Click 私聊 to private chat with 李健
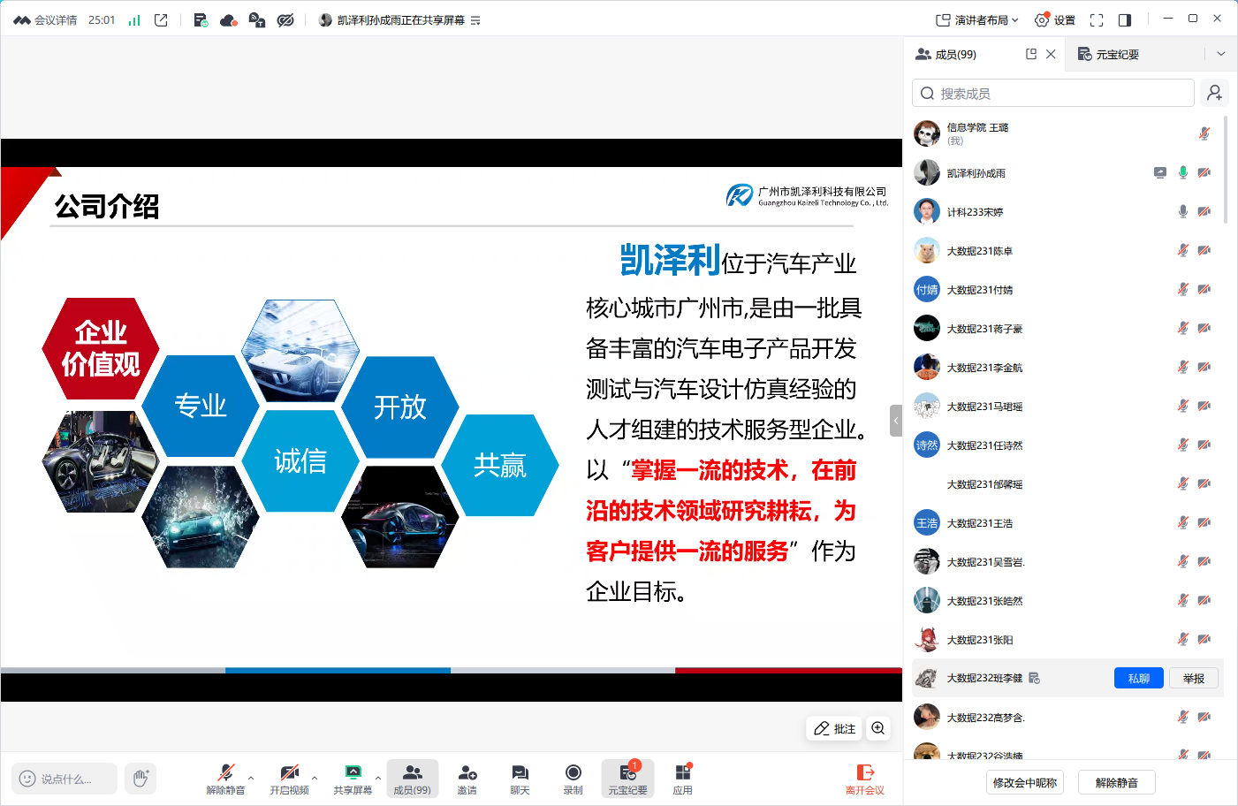Image resolution: width=1238 pixels, height=806 pixels. [1139, 678]
